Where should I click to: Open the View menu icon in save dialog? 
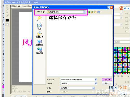click(x=99, y=12)
